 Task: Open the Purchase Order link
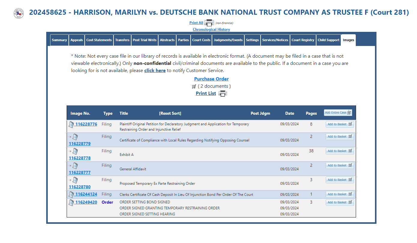[x=211, y=79]
